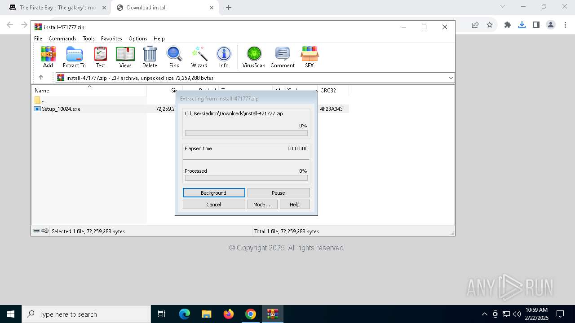Open the View tool
This screenshot has width=575, height=323.
coord(125,57)
